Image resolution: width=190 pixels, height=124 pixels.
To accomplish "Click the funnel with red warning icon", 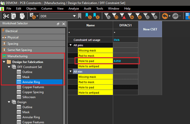I will [x=123, y=16].
